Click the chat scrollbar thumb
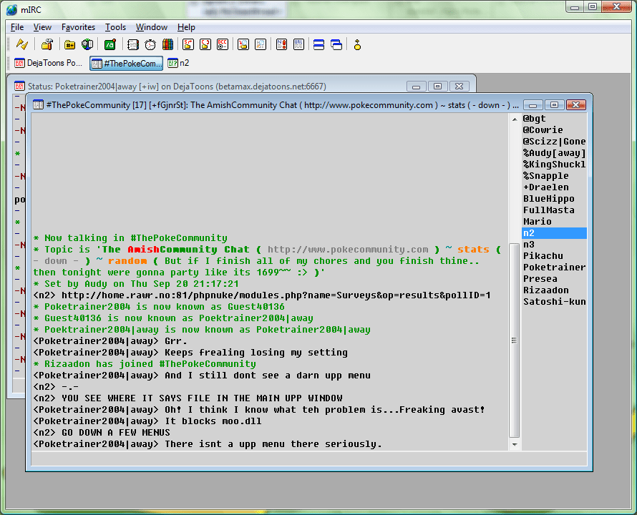The width and height of the screenshot is (637, 515). tap(515, 340)
